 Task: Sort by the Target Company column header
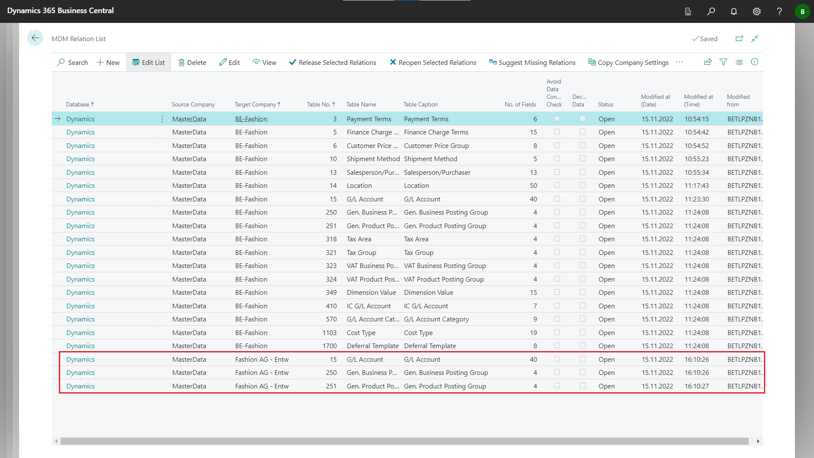coord(257,104)
